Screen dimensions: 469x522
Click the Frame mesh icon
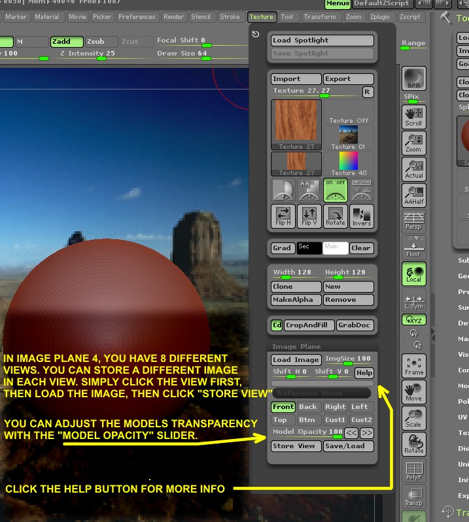[413, 366]
